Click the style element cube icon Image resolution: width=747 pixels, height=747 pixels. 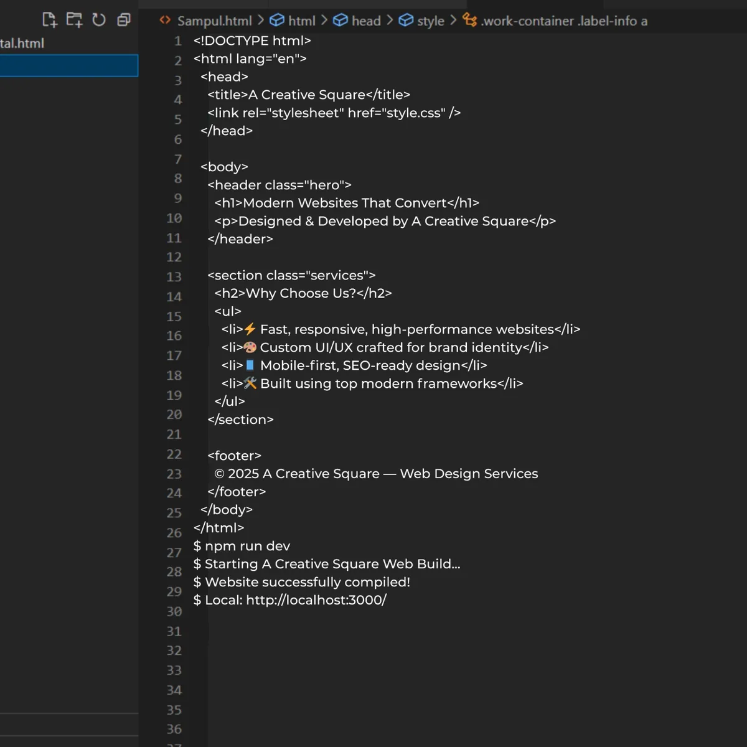point(406,21)
